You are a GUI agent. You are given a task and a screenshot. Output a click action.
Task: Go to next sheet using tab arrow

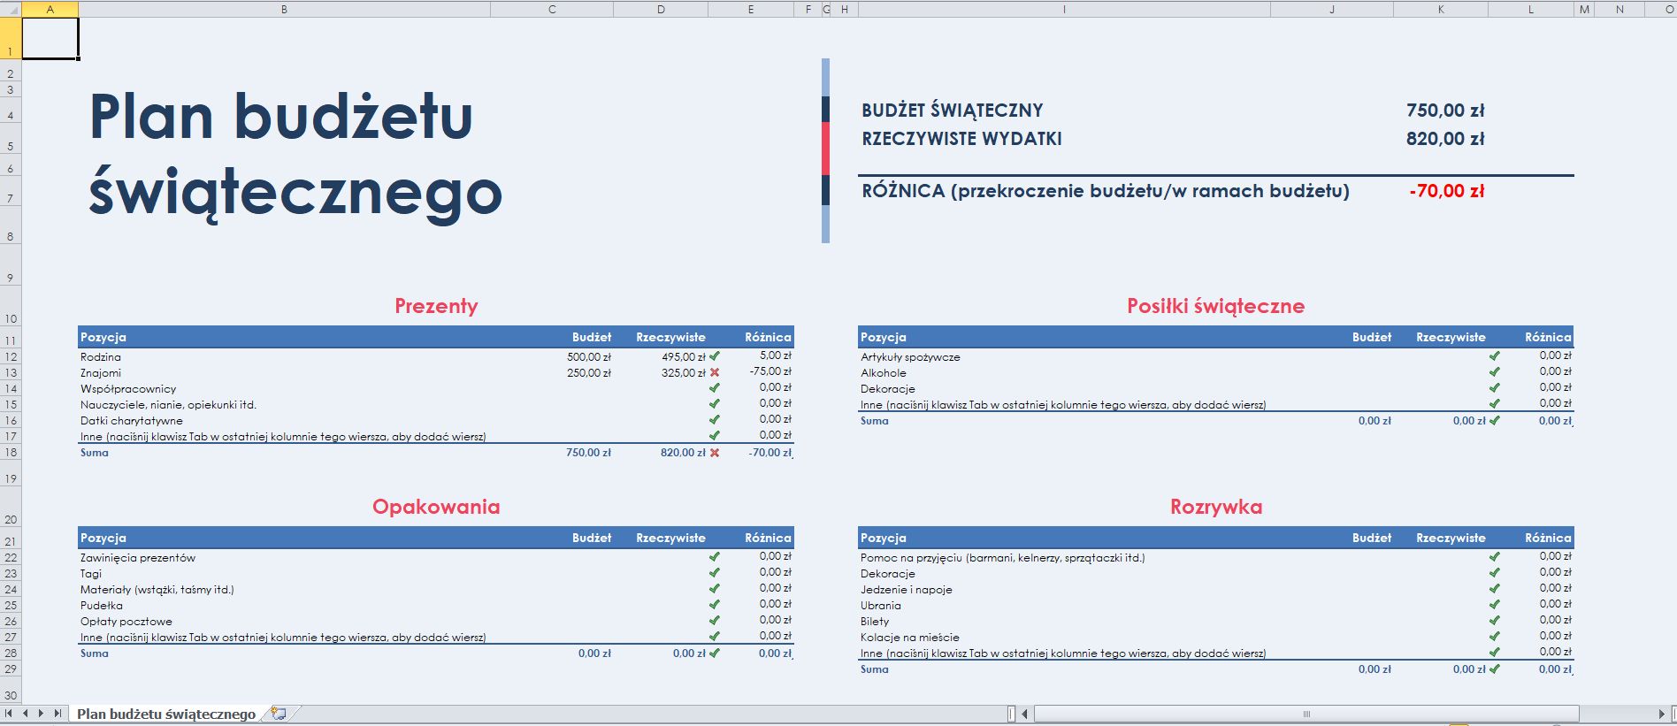[x=41, y=713]
